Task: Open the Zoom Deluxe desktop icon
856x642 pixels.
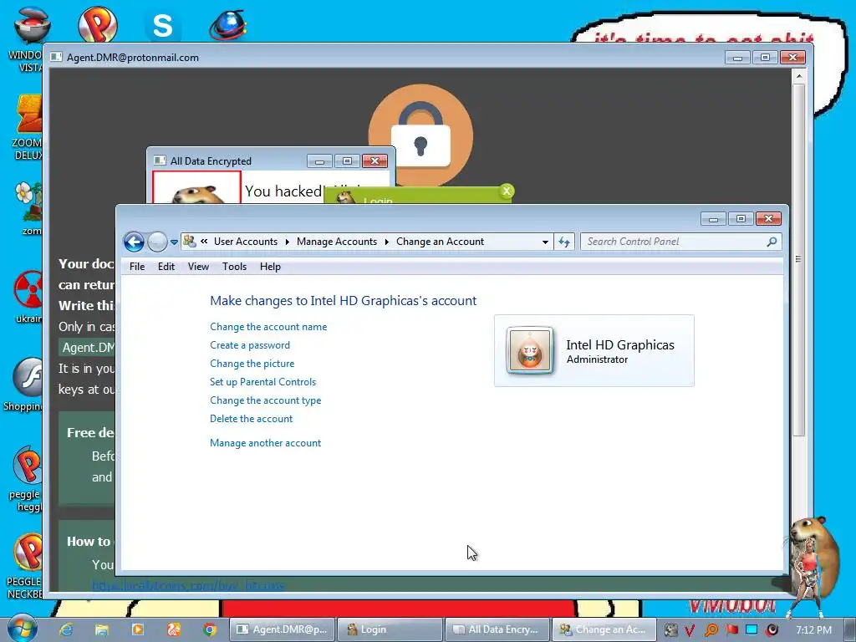Action: point(28,127)
